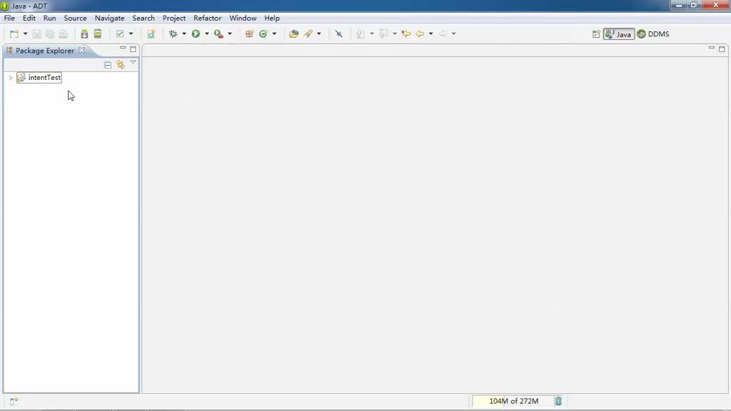Click the Search flashlight toolbar icon
Image resolution: width=731 pixels, height=411 pixels.
[308, 34]
